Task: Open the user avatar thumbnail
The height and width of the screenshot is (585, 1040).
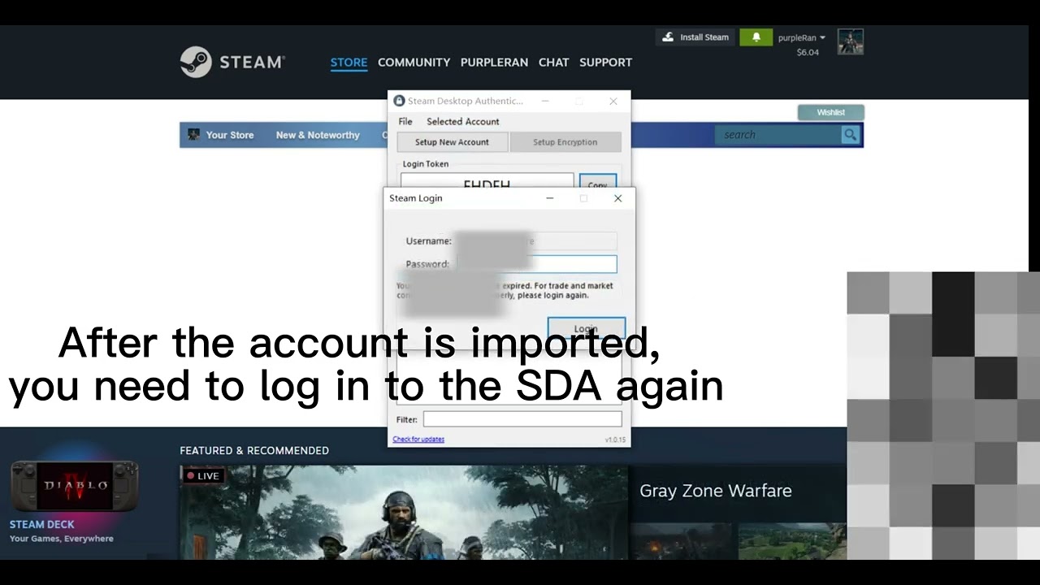Action: (x=850, y=41)
